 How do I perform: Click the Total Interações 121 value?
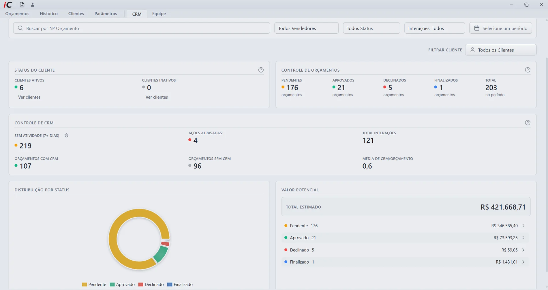click(x=368, y=140)
